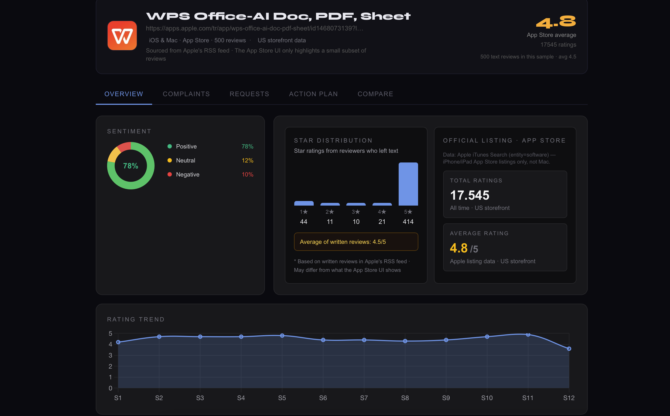The width and height of the screenshot is (670, 416).
Task: Click the S5 data point on rating trend
Action: pyautogui.click(x=282, y=335)
